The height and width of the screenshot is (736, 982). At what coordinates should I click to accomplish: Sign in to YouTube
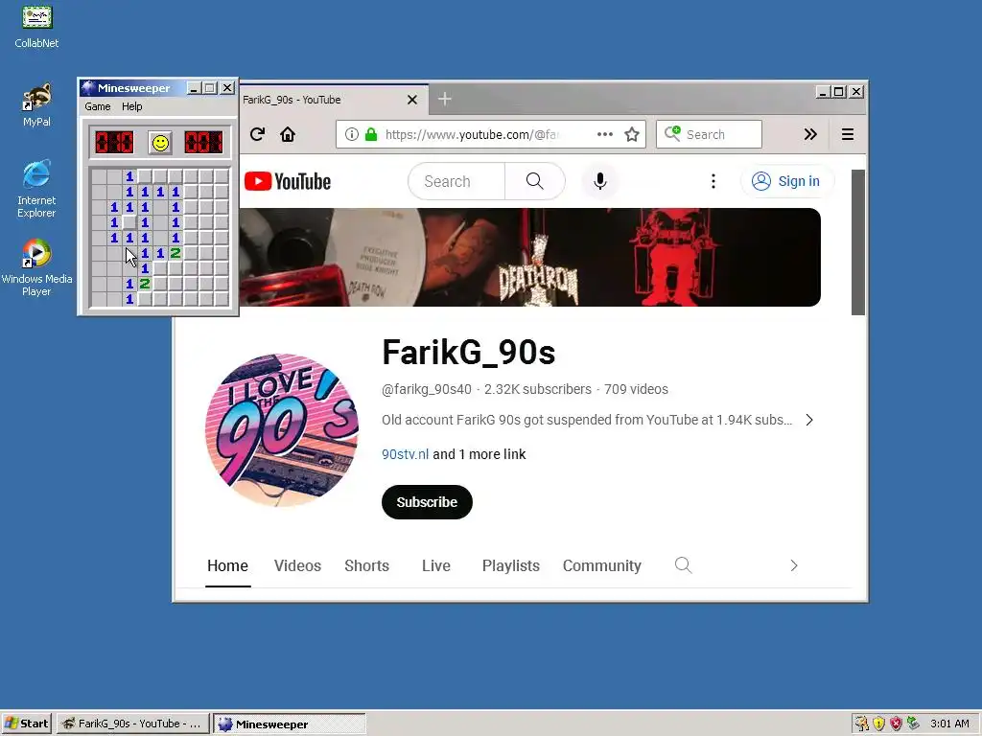click(x=786, y=181)
